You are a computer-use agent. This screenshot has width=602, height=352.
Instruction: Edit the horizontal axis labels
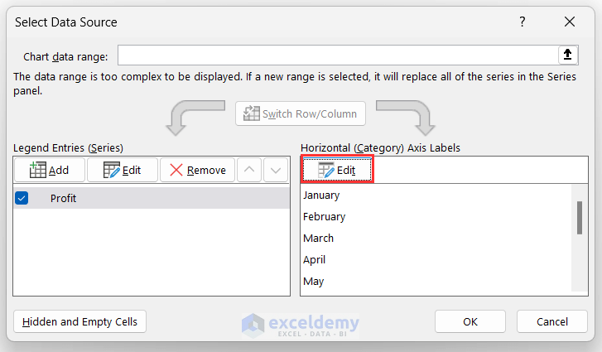336,170
